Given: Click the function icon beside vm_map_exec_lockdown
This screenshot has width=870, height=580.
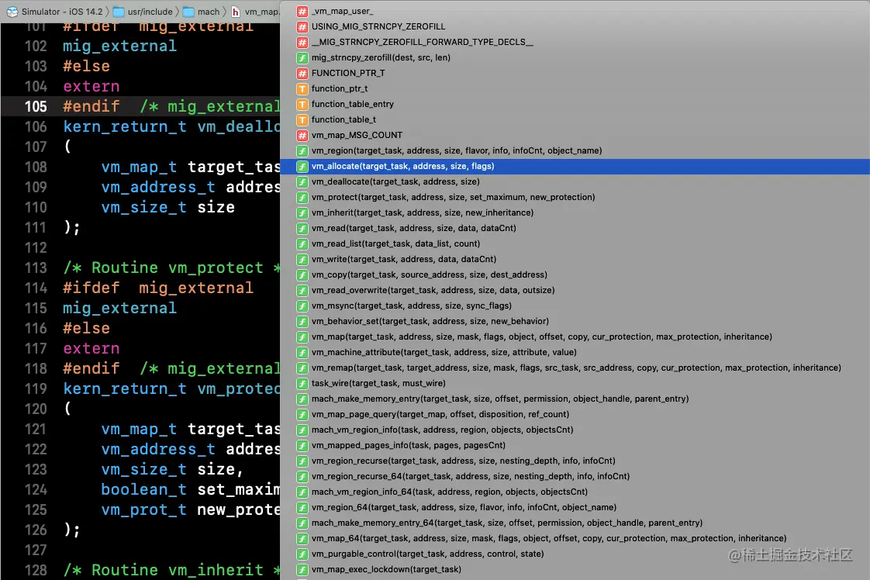Looking at the screenshot, I should 302,570.
